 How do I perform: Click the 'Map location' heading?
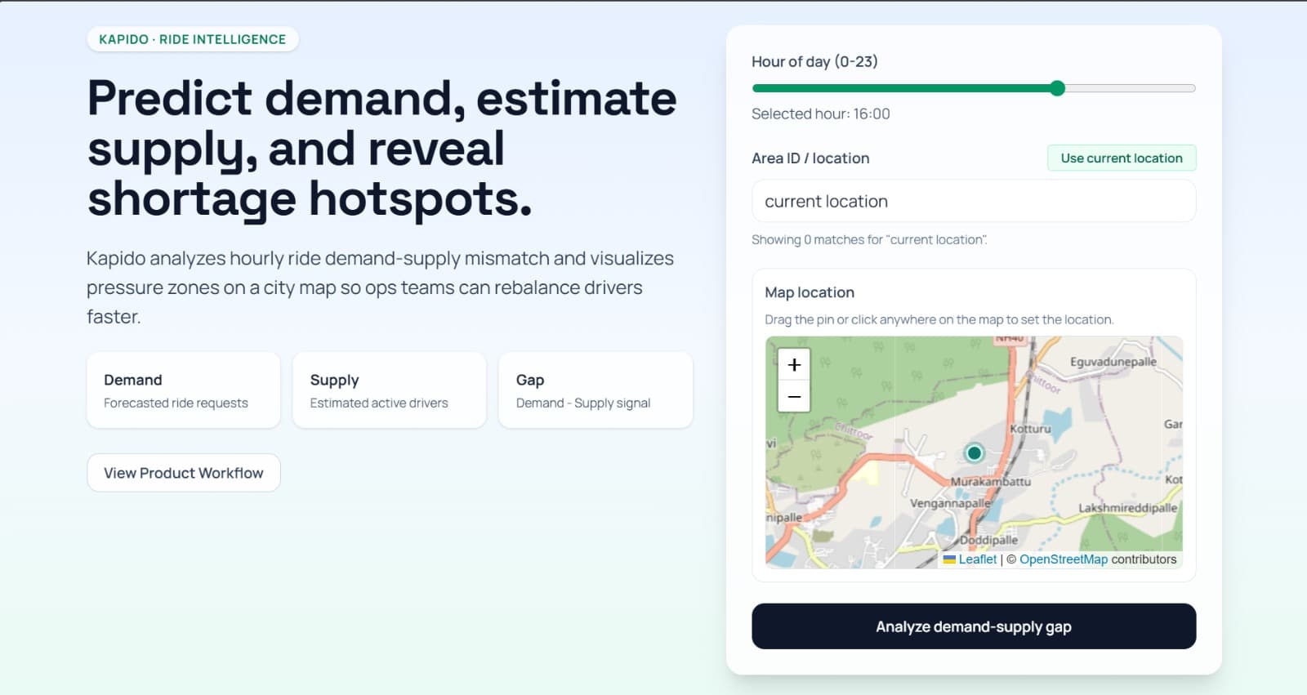[810, 292]
